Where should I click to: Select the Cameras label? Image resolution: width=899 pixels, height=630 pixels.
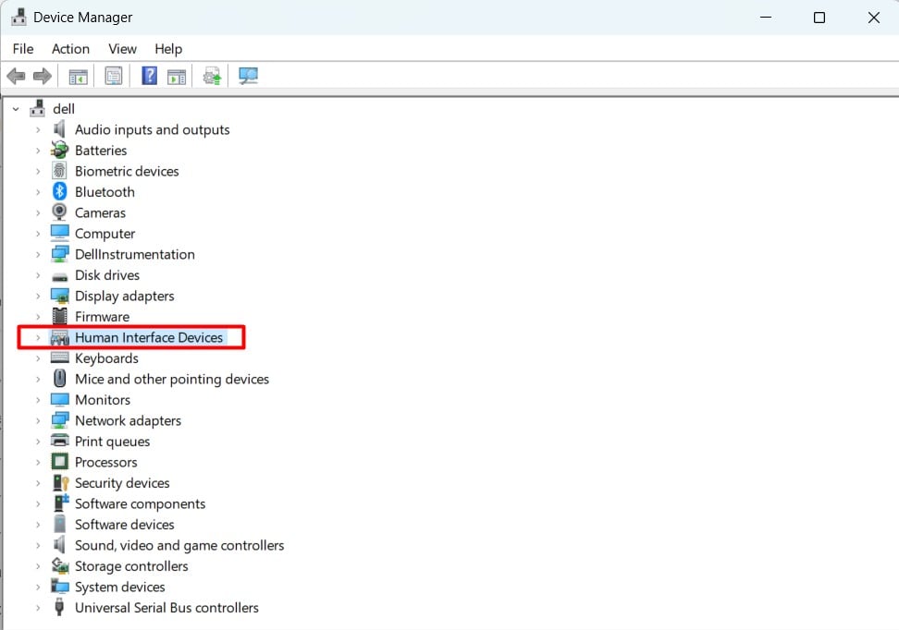point(100,212)
